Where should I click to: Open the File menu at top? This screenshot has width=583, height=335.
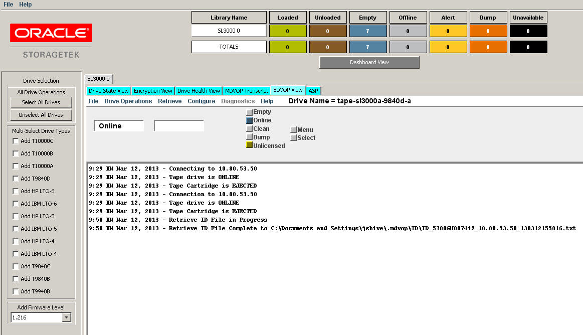(8, 5)
